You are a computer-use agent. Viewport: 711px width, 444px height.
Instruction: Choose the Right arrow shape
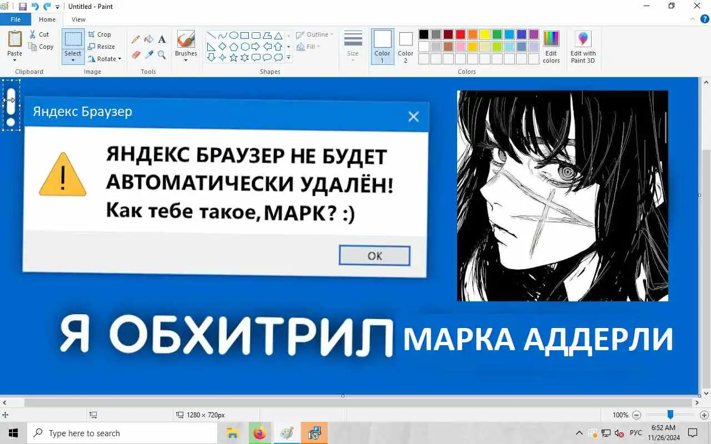tap(256, 47)
